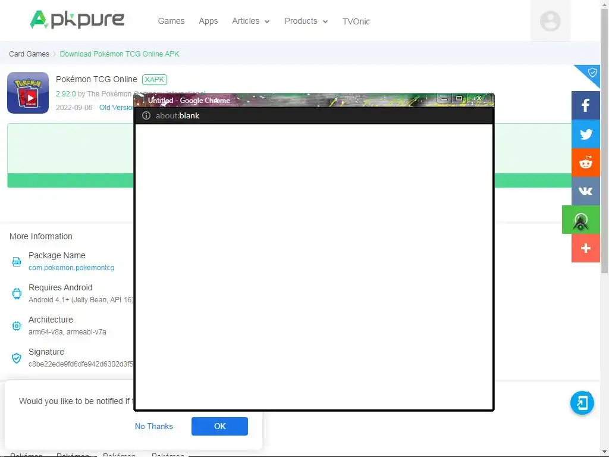This screenshot has width=609, height=457.
Task: Click the com.pokemon.pokemontcg package link
Action: coord(71,268)
